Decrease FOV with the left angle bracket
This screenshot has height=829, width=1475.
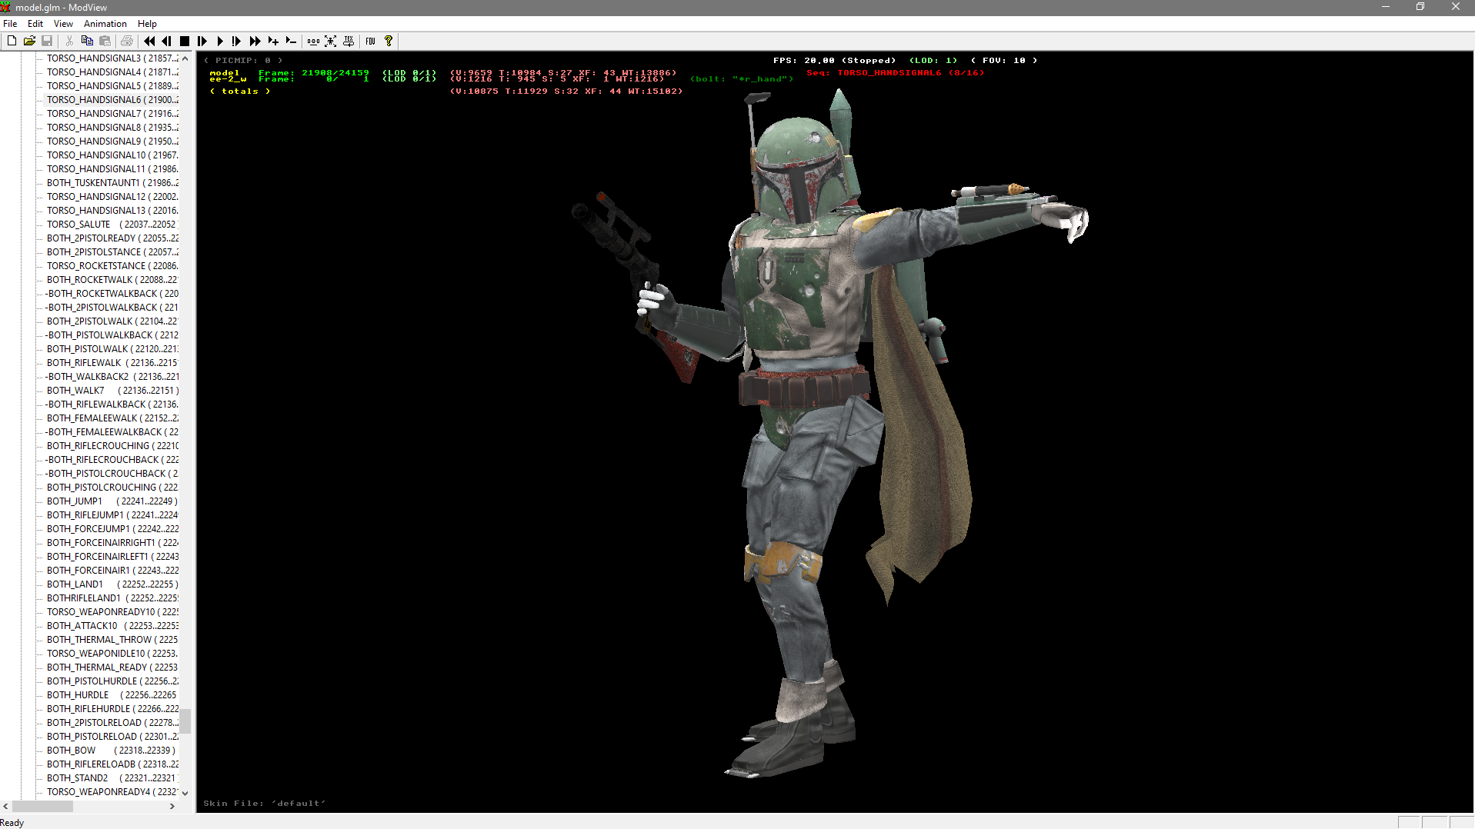click(x=973, y=60)
